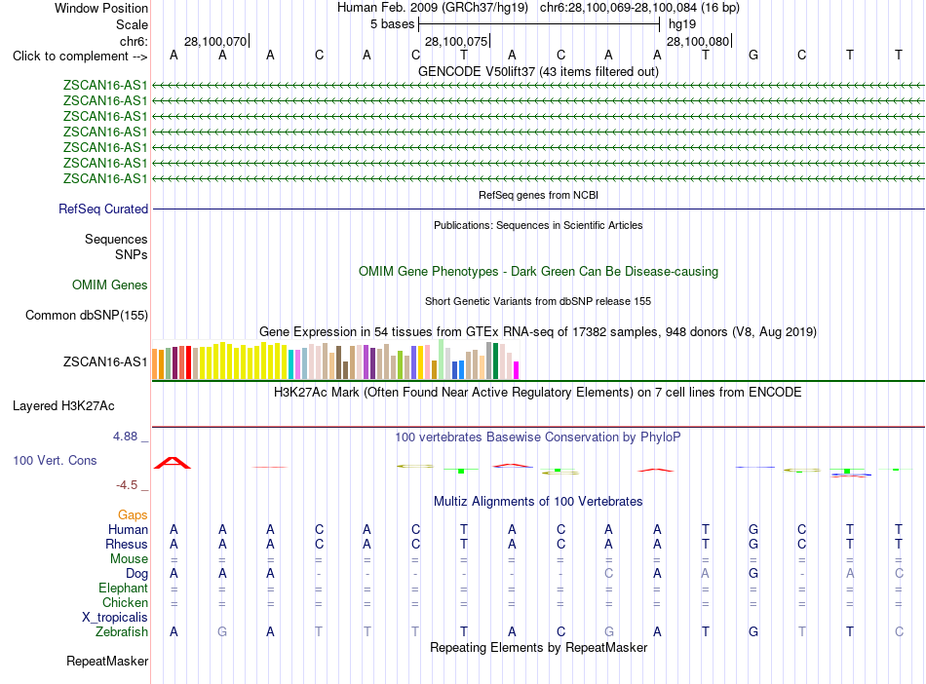Click the -4.5 PhyloP lower scale value
This screenshot has width=926, height=684.
[x=127, y=485]
